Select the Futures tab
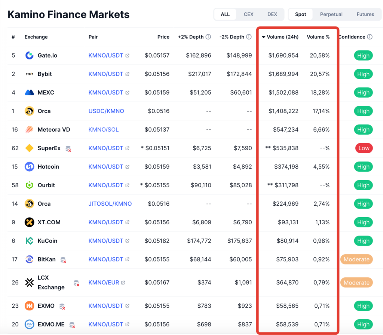 pos(365,14)
